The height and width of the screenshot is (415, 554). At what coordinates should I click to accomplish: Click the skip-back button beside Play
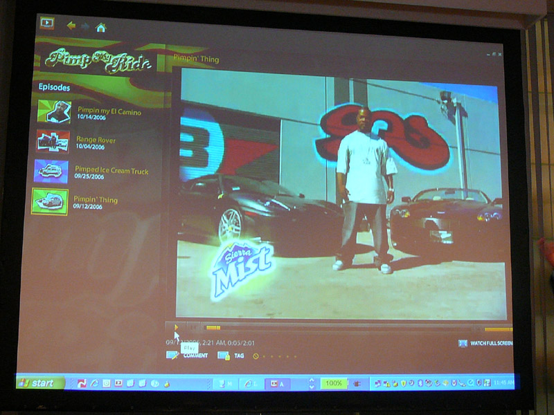(193, 327)
